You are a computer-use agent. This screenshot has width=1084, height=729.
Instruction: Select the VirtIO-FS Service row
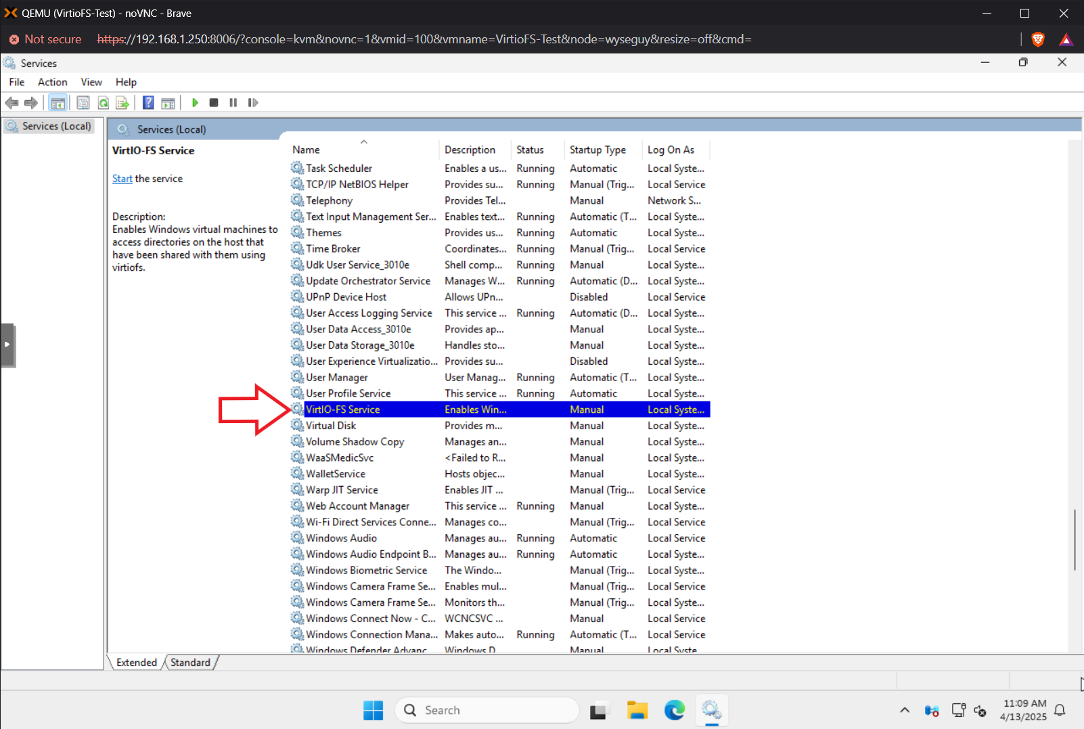(x=500, y=410)
